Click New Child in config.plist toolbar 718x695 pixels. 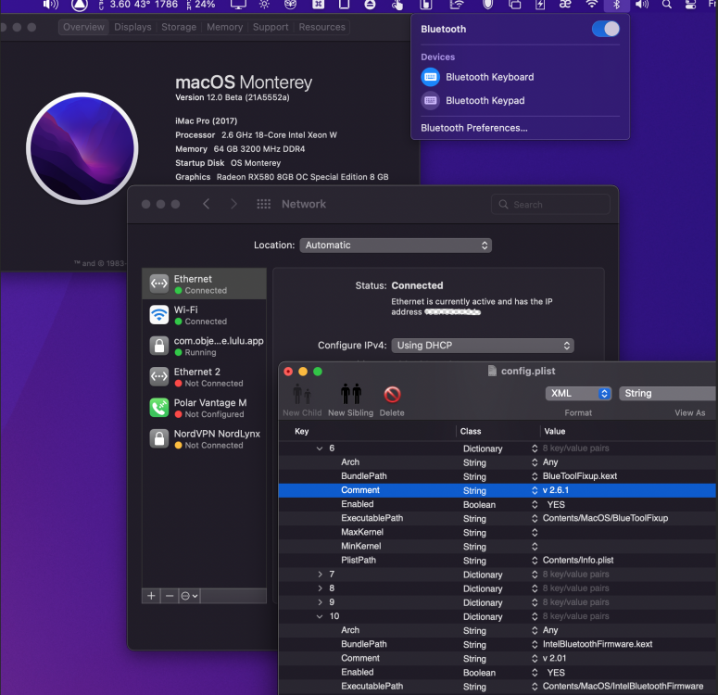click(302, 400)
